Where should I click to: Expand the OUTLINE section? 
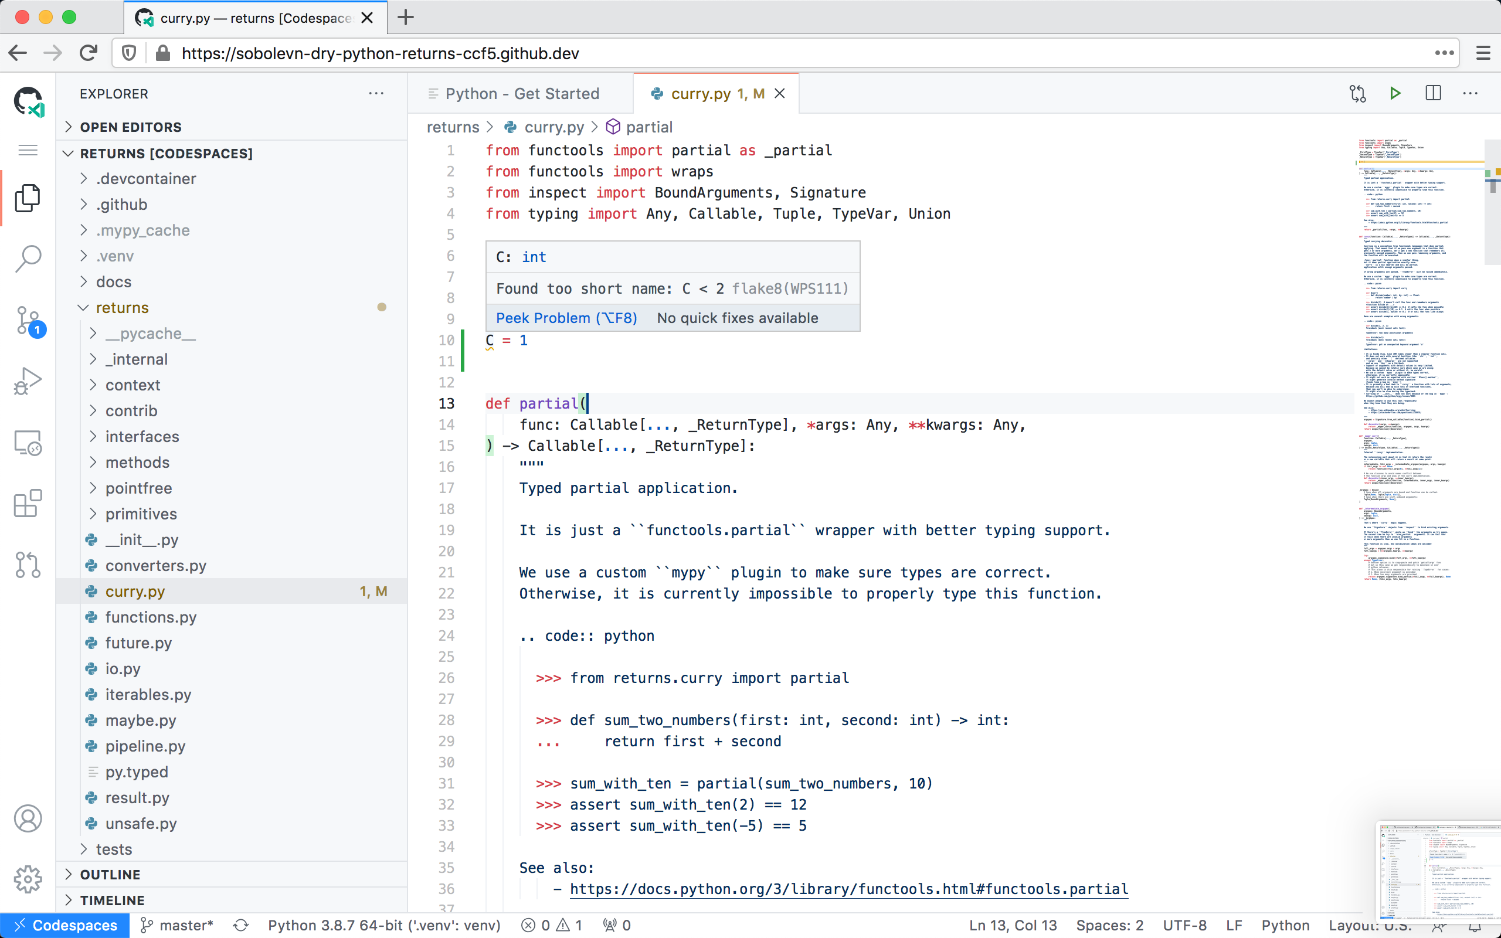click(x=231, y=874)
